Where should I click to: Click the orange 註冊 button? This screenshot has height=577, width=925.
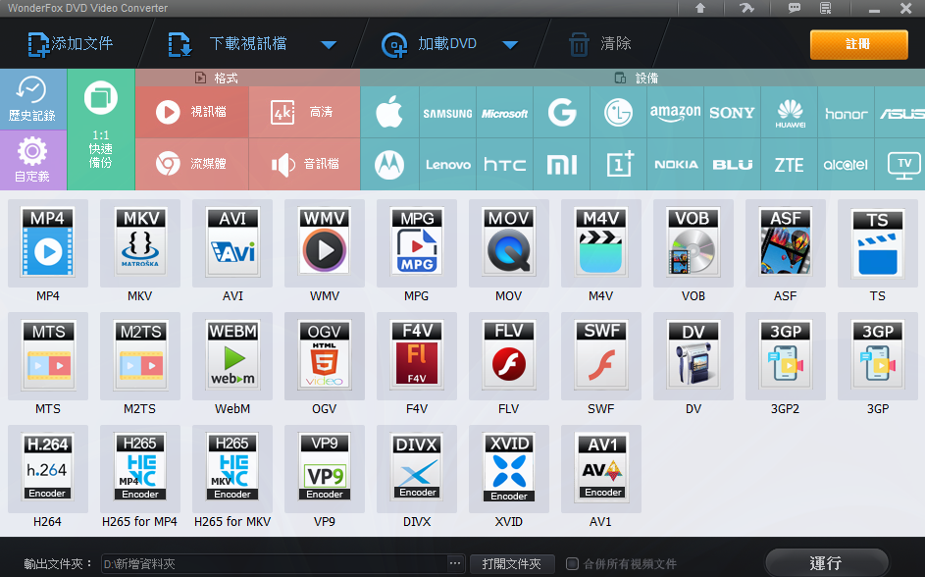[x=858, y=44]
